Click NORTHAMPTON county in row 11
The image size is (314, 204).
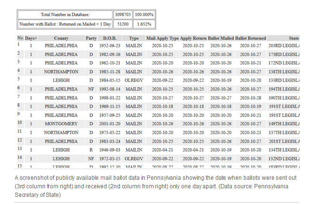point(61,133)
